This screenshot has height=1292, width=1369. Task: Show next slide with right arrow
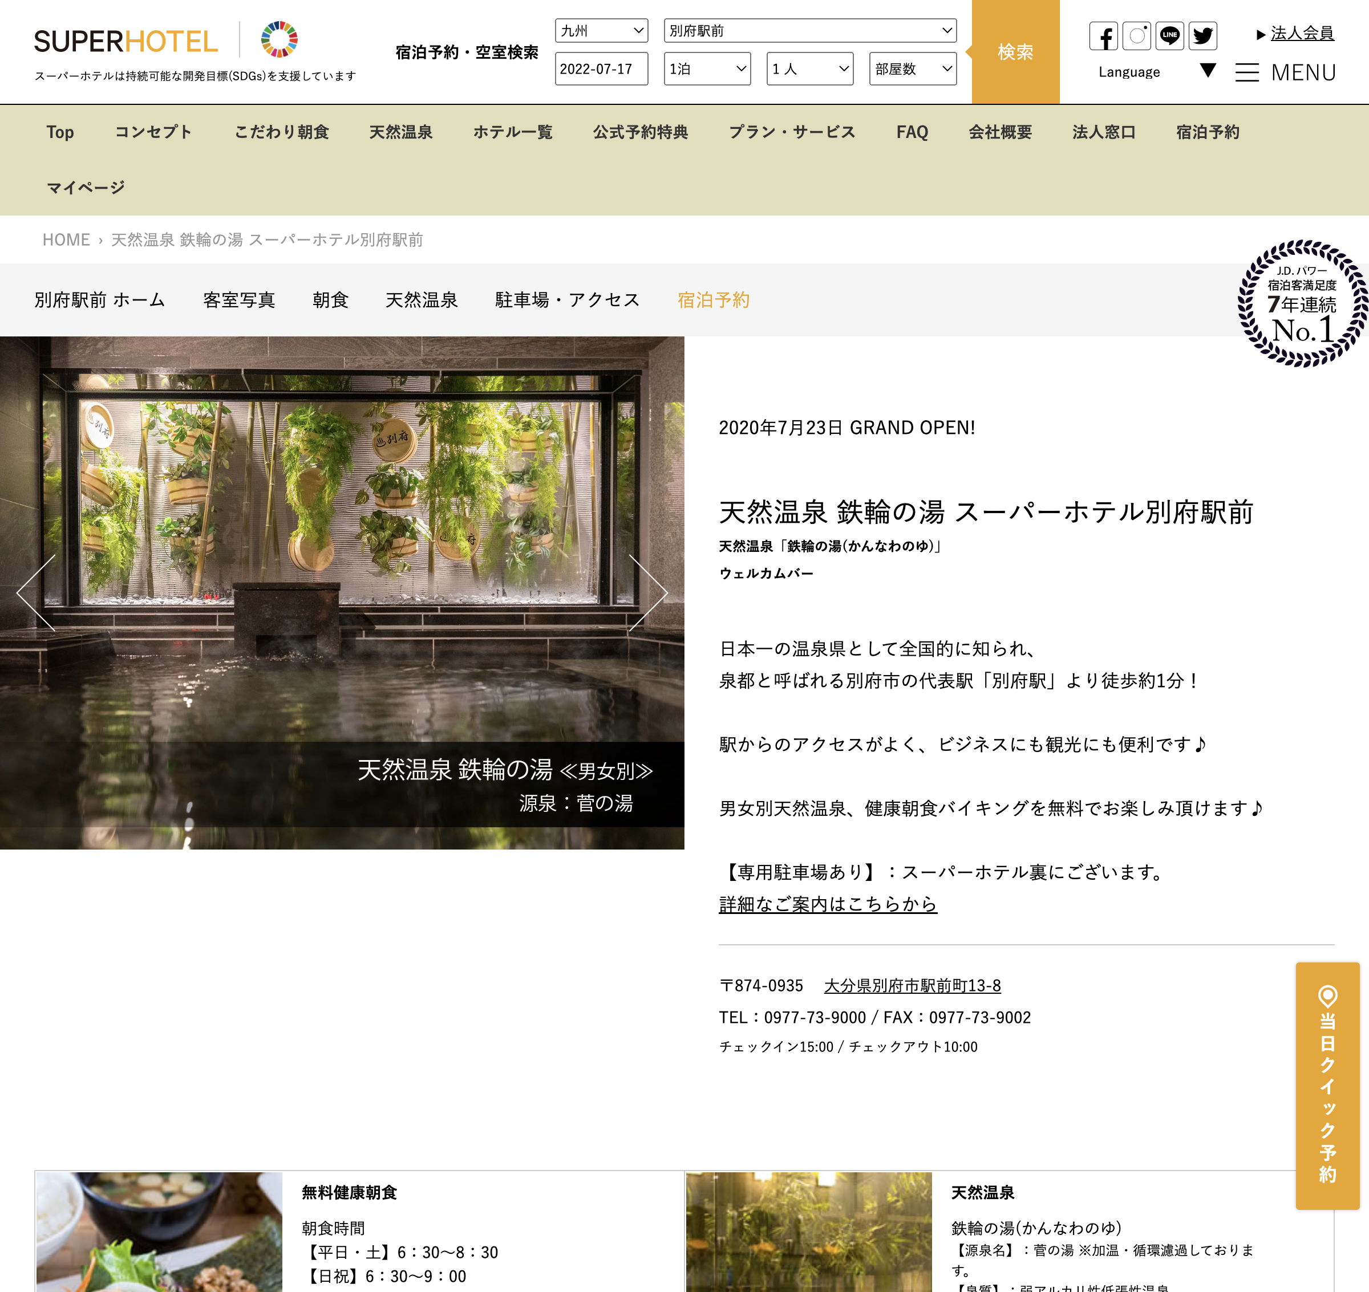click(649, 593)
